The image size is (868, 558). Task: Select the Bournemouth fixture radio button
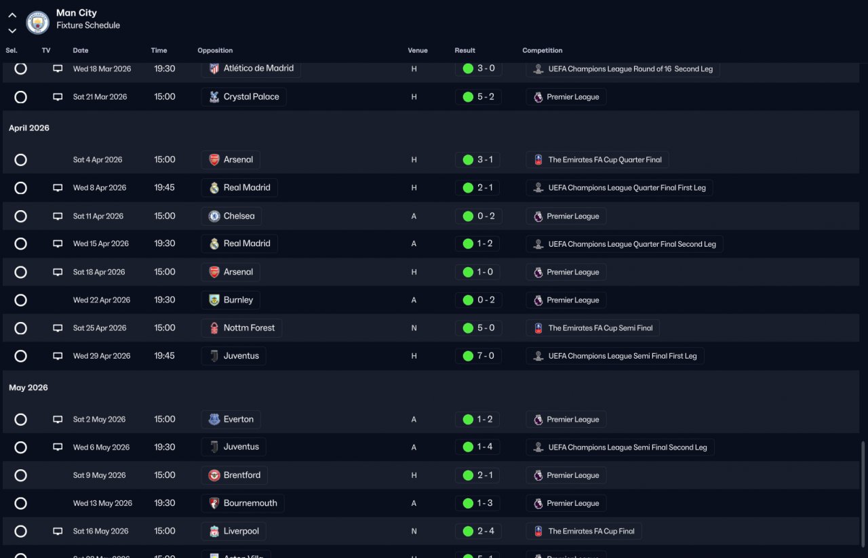click(x=21, y=503)
